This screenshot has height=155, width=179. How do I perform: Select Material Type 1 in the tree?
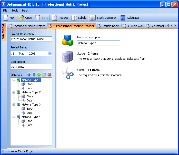31,80
